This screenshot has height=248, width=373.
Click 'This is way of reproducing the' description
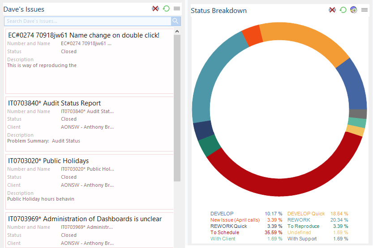click(42, 65)
